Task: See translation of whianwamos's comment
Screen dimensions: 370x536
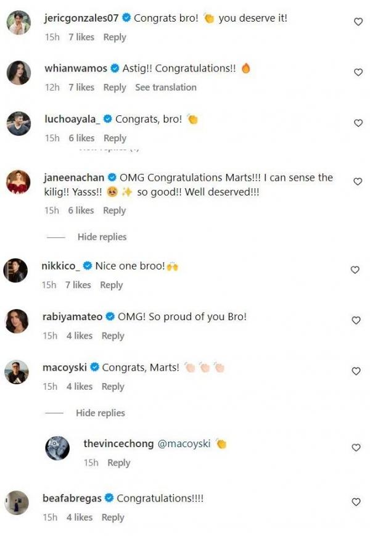Action: pos(166,88)
